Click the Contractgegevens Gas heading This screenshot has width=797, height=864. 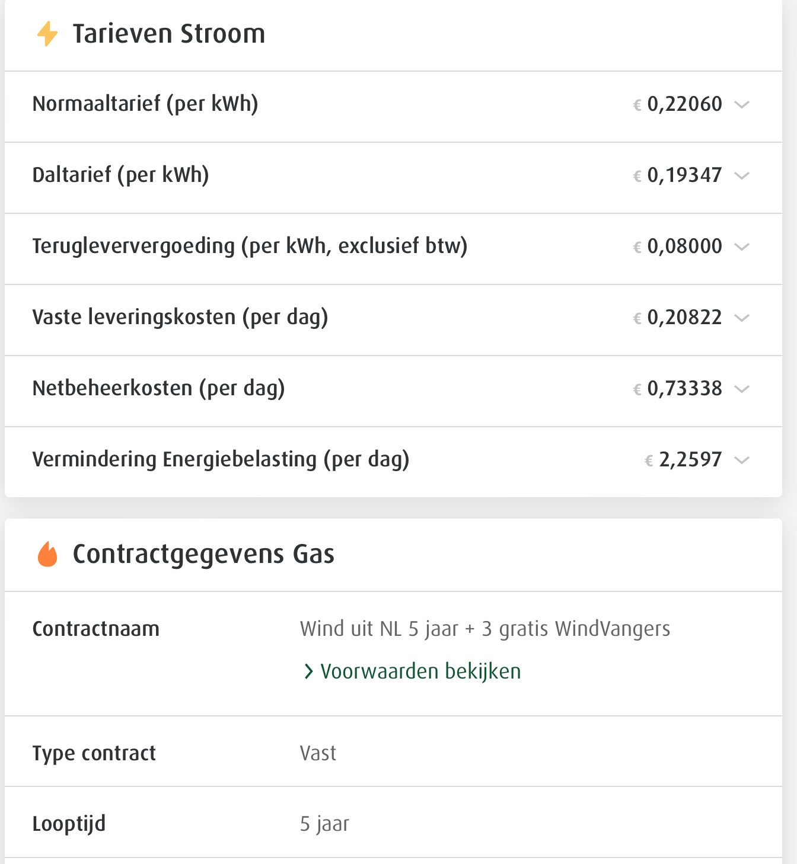point(203,555)
